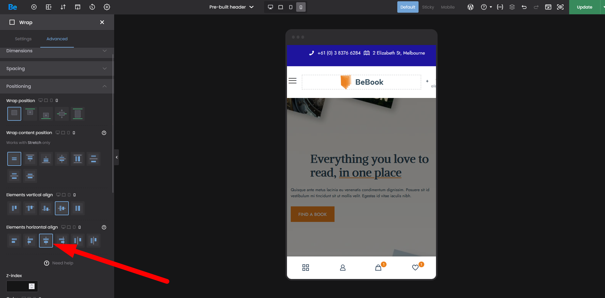The height and width of the screenshot is (298, 605).
Task: Open the custom CSS braces icon
Action: point(500,7)
